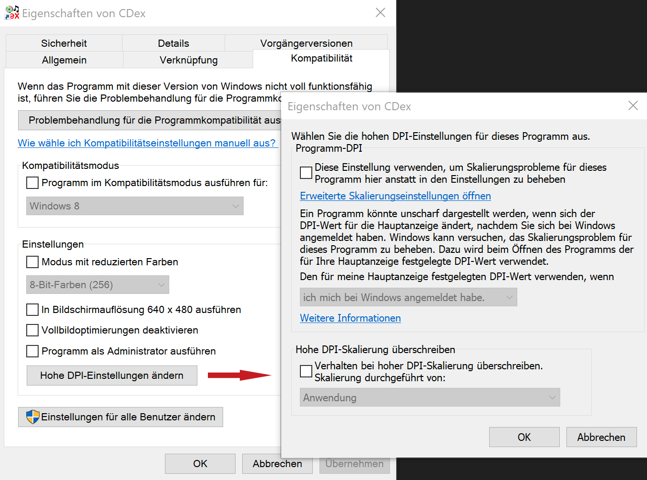Click Einstellungen für alle Benutzer ändern button
Viewport: 647px width, 480px height.
pos(121,417)
